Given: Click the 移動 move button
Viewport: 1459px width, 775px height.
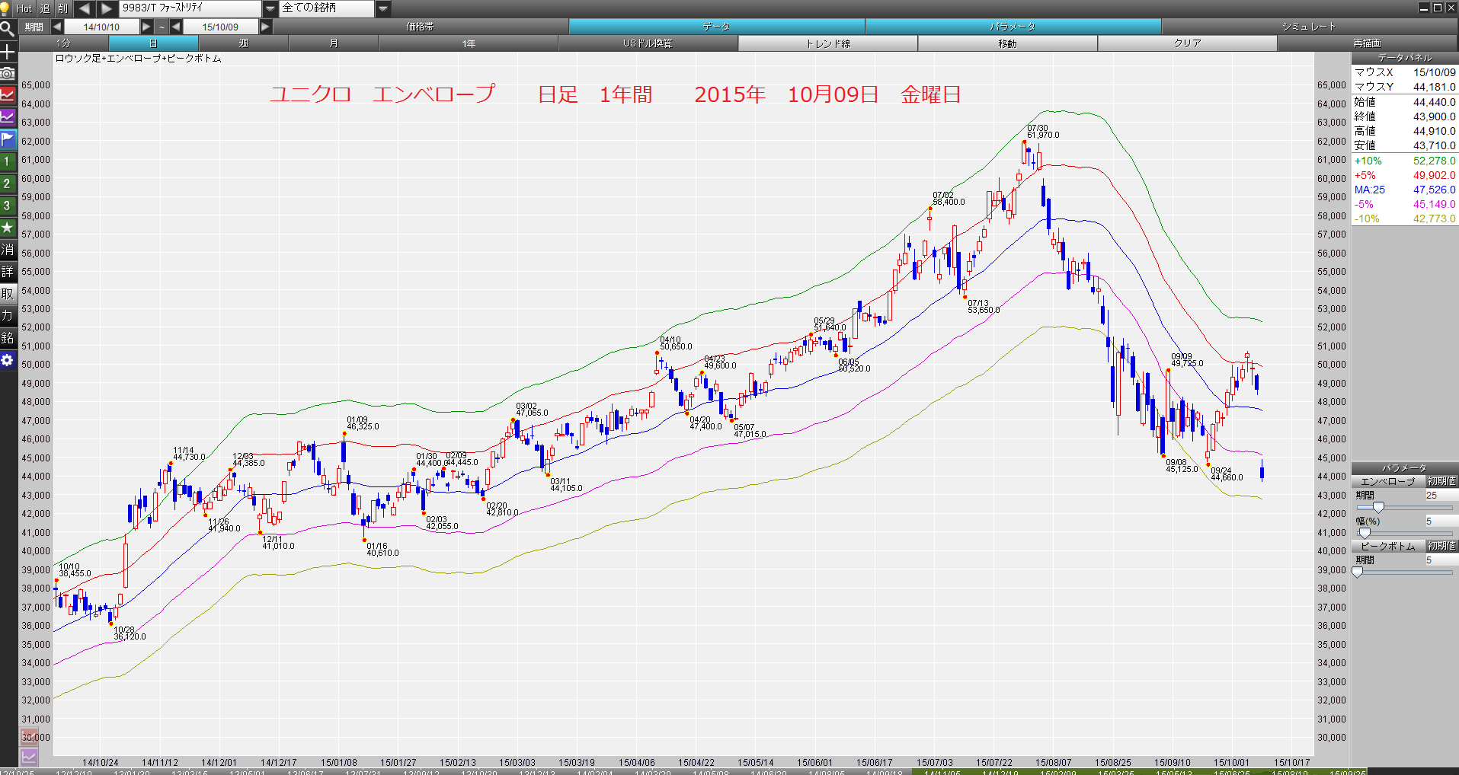Looking at the screenshot, I should 1008,43.
